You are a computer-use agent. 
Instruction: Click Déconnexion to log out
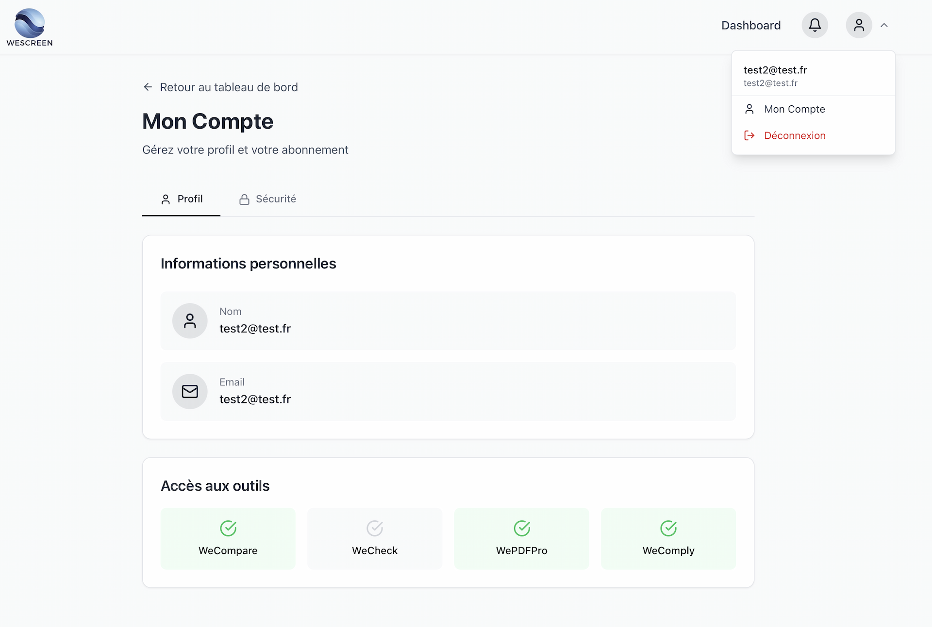coord(813,135)
